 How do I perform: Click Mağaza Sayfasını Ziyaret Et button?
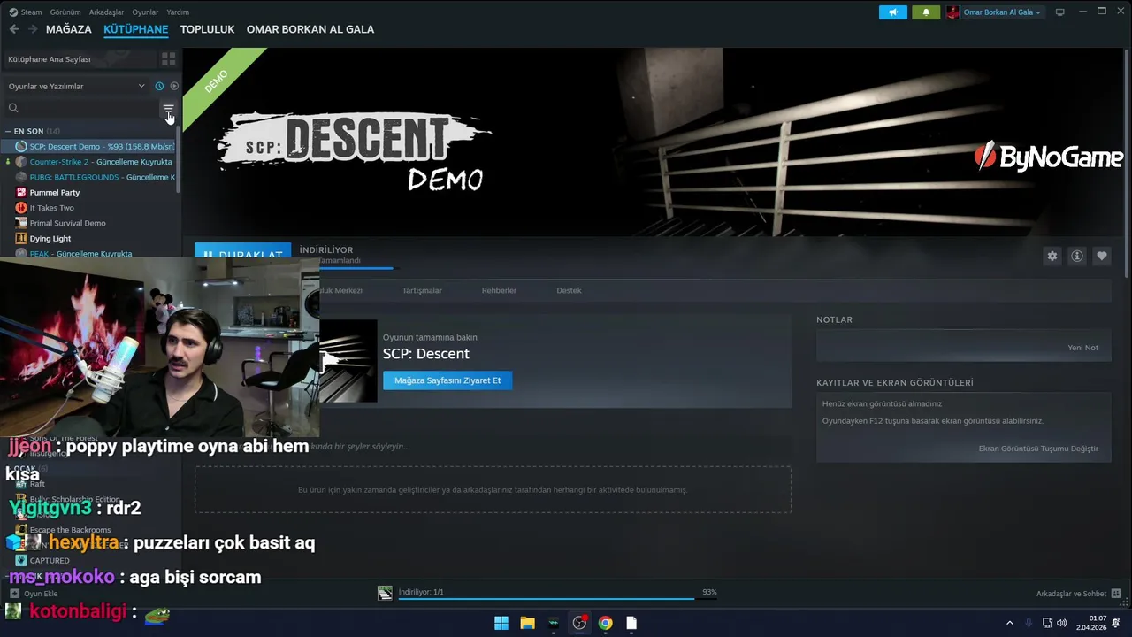pos(447,380)
